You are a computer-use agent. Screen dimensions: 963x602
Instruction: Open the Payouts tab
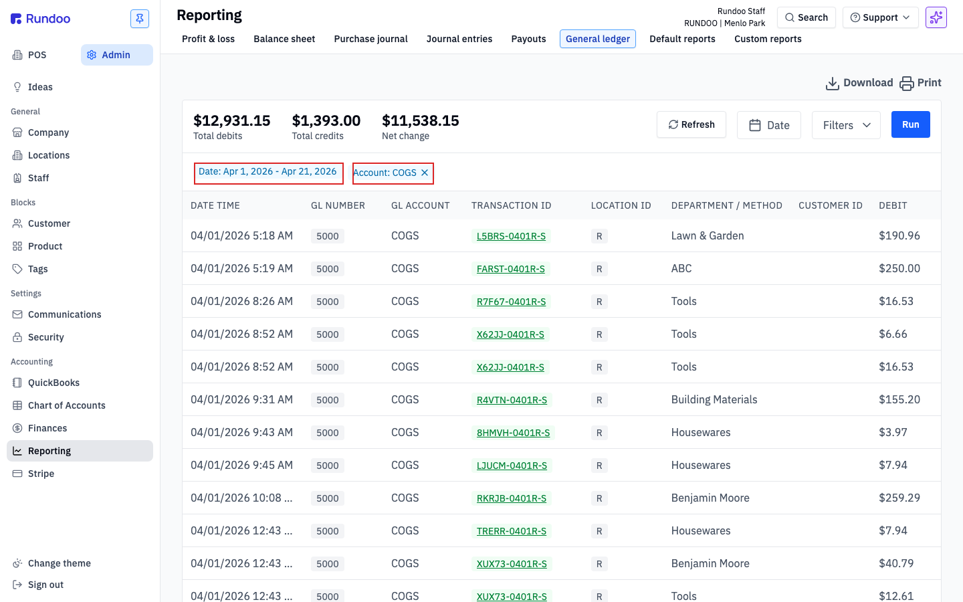tap(528, 39)
